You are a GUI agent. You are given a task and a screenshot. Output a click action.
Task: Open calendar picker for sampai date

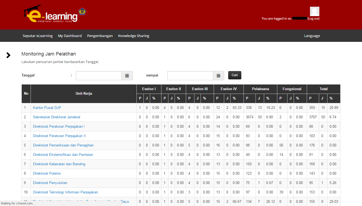click(x=219, y=76)
